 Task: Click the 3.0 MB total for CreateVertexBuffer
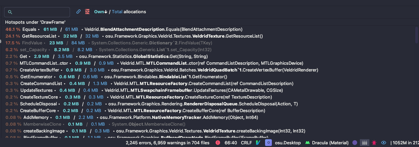pyautogui.click(x=97, y=70)
